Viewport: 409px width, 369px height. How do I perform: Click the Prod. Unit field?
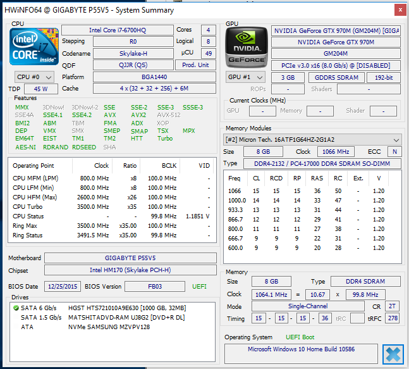(x=195, y=65)
